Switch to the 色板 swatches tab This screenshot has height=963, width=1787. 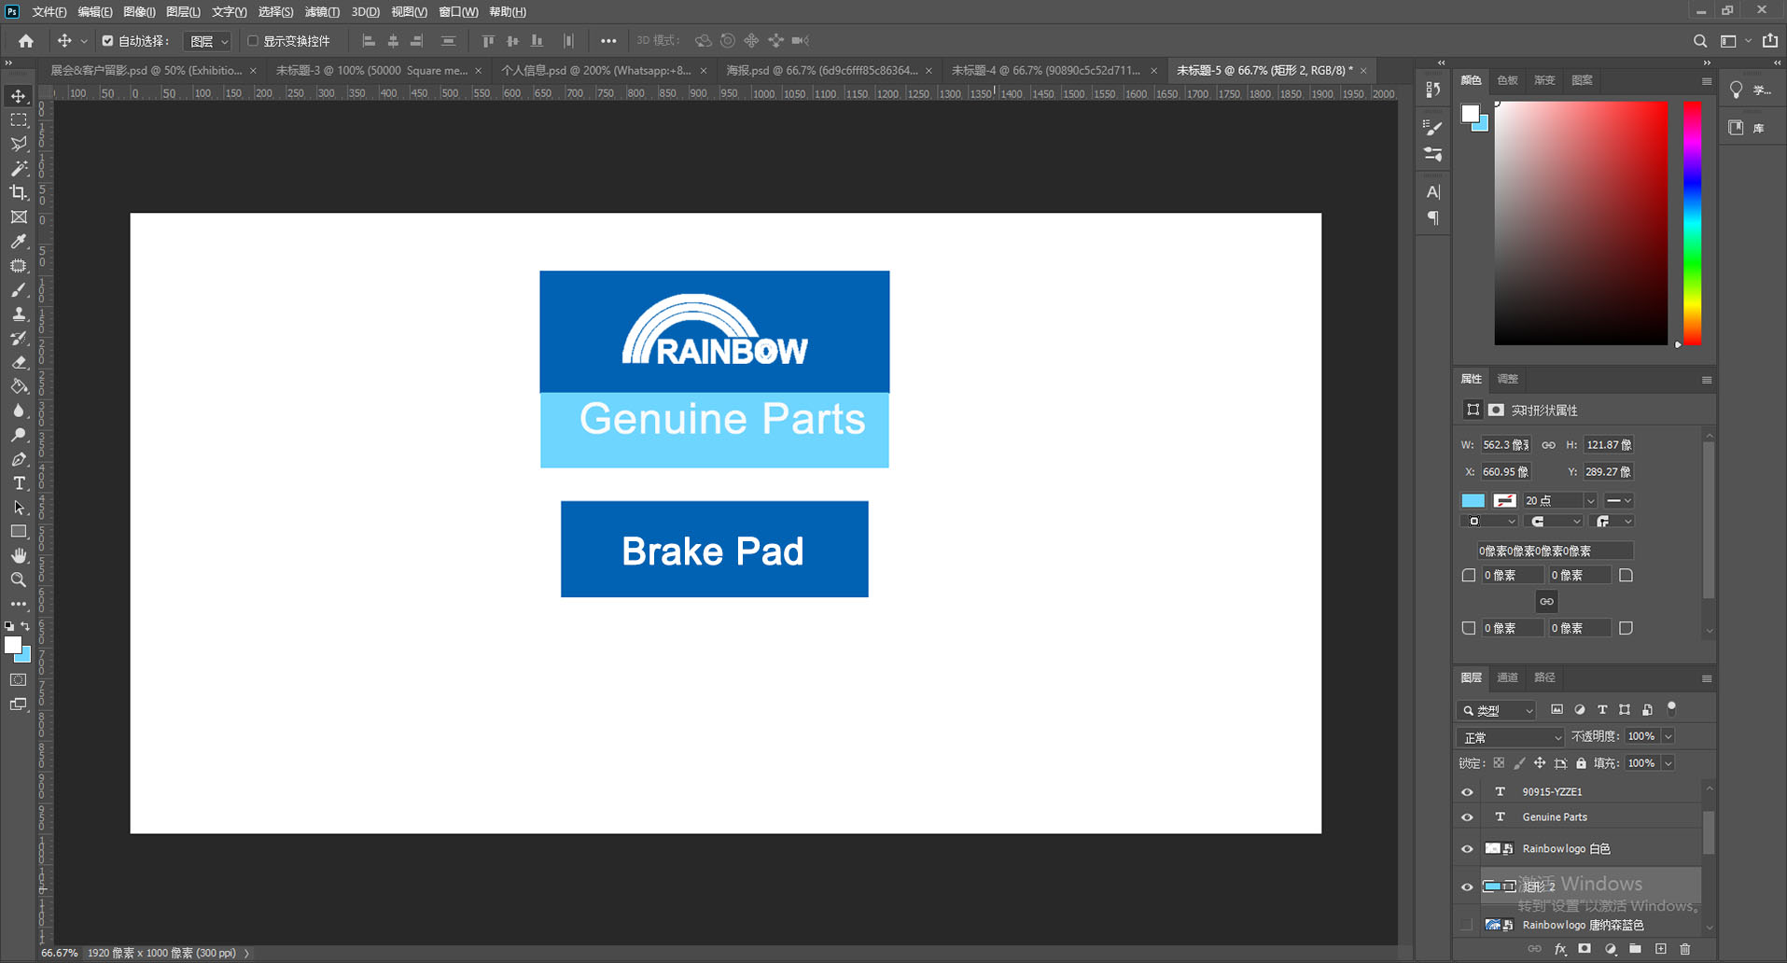[1507, 80]
